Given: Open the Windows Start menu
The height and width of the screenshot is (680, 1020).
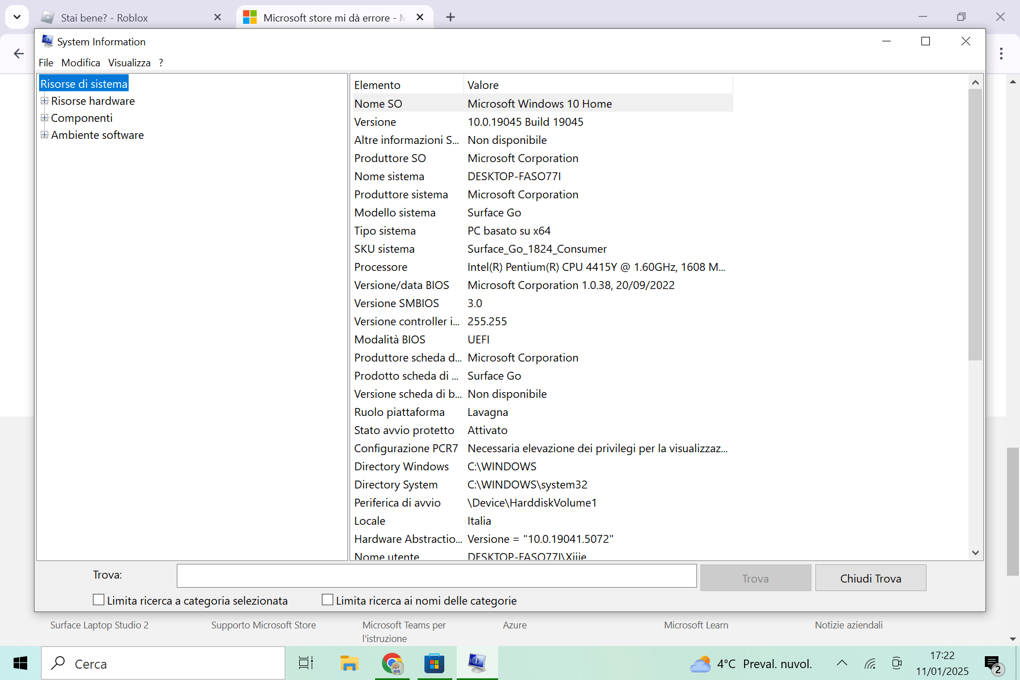Looking at the screenshot, I should pos(20,663).
